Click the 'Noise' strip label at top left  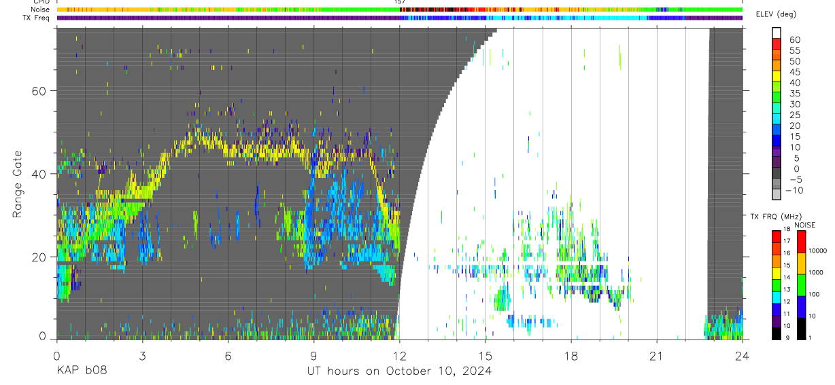pyautogui.click(x=41, y=10)
